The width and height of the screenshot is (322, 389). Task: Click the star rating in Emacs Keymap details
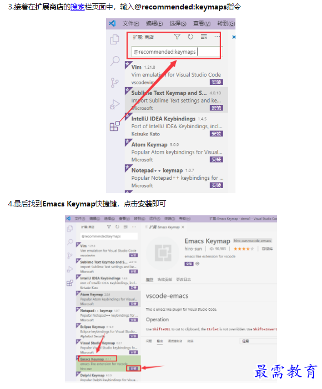coord(244,249)
